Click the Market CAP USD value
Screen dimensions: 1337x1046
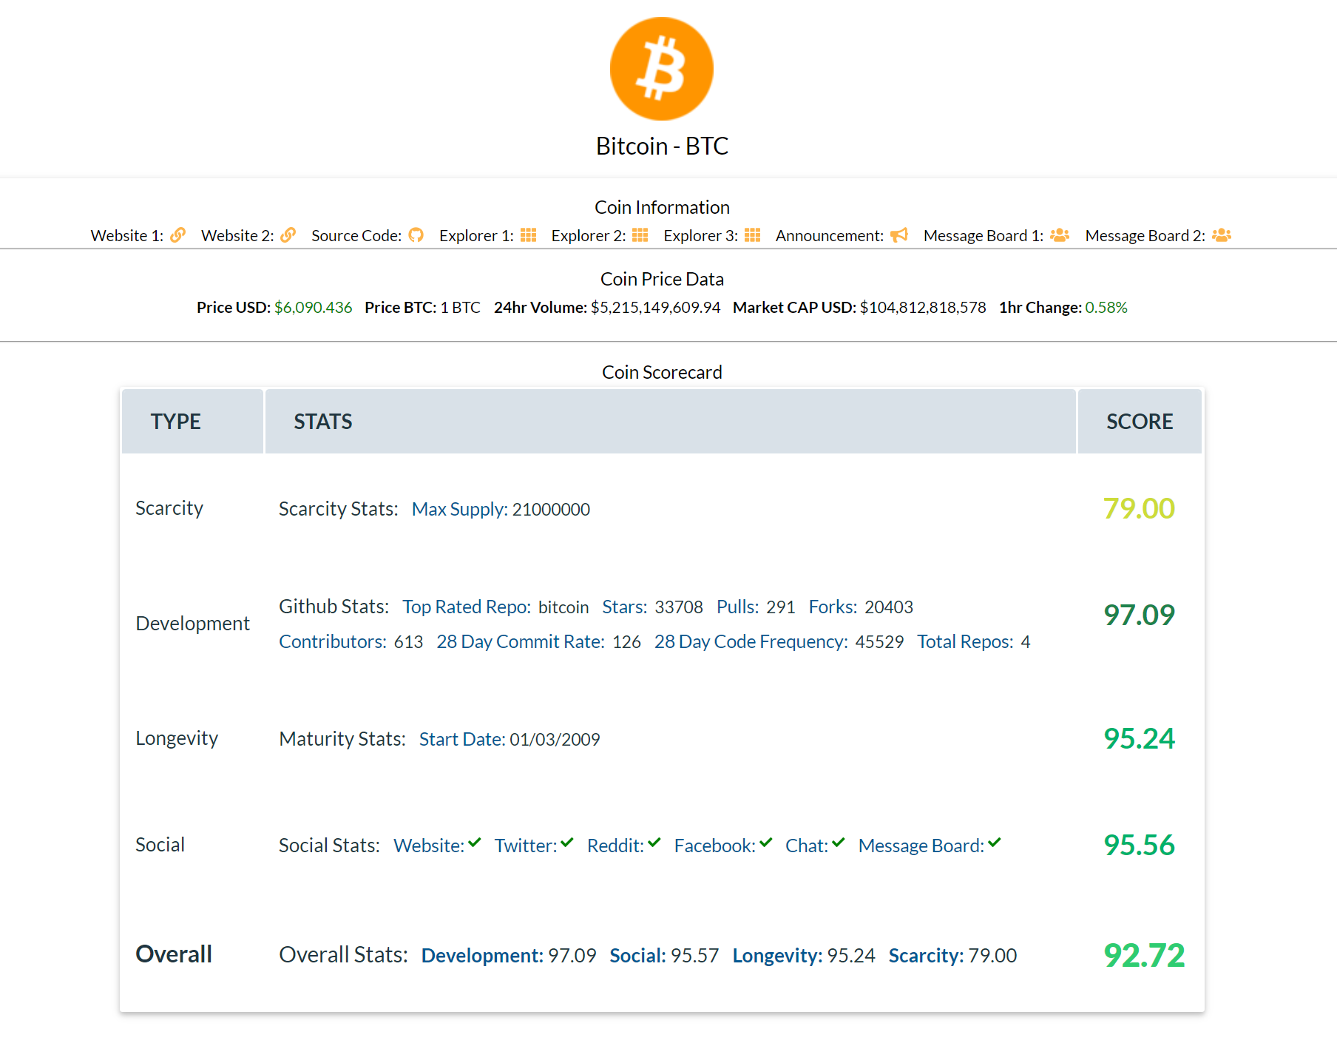pyautogui.click(x=923, y=308)
